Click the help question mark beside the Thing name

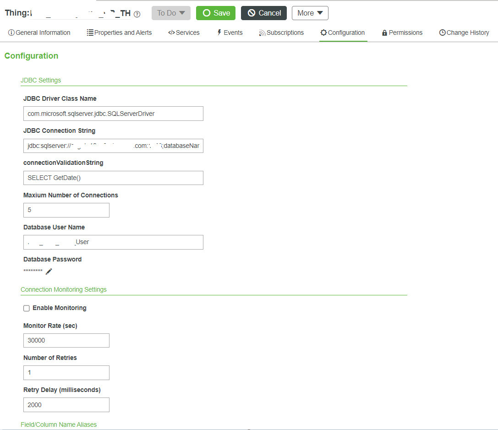pos(137,14)
